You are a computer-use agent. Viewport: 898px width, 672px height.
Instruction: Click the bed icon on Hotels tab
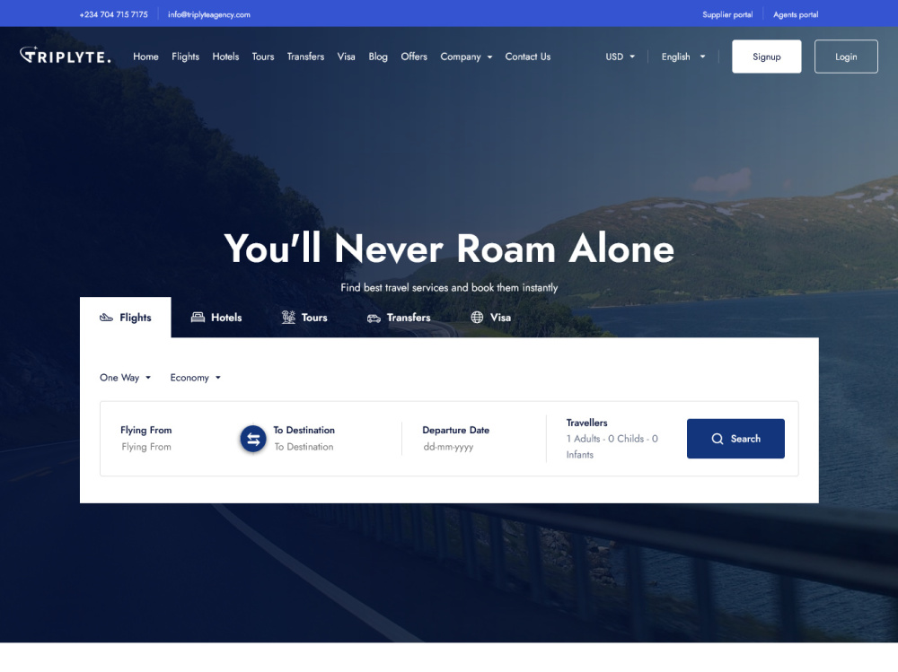point(198,318)
